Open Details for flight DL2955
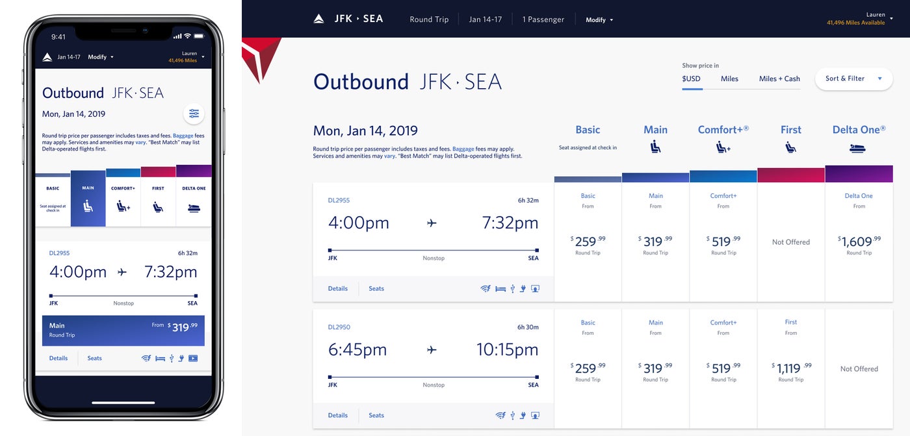The image size is (910, 436). click(337, 288)
